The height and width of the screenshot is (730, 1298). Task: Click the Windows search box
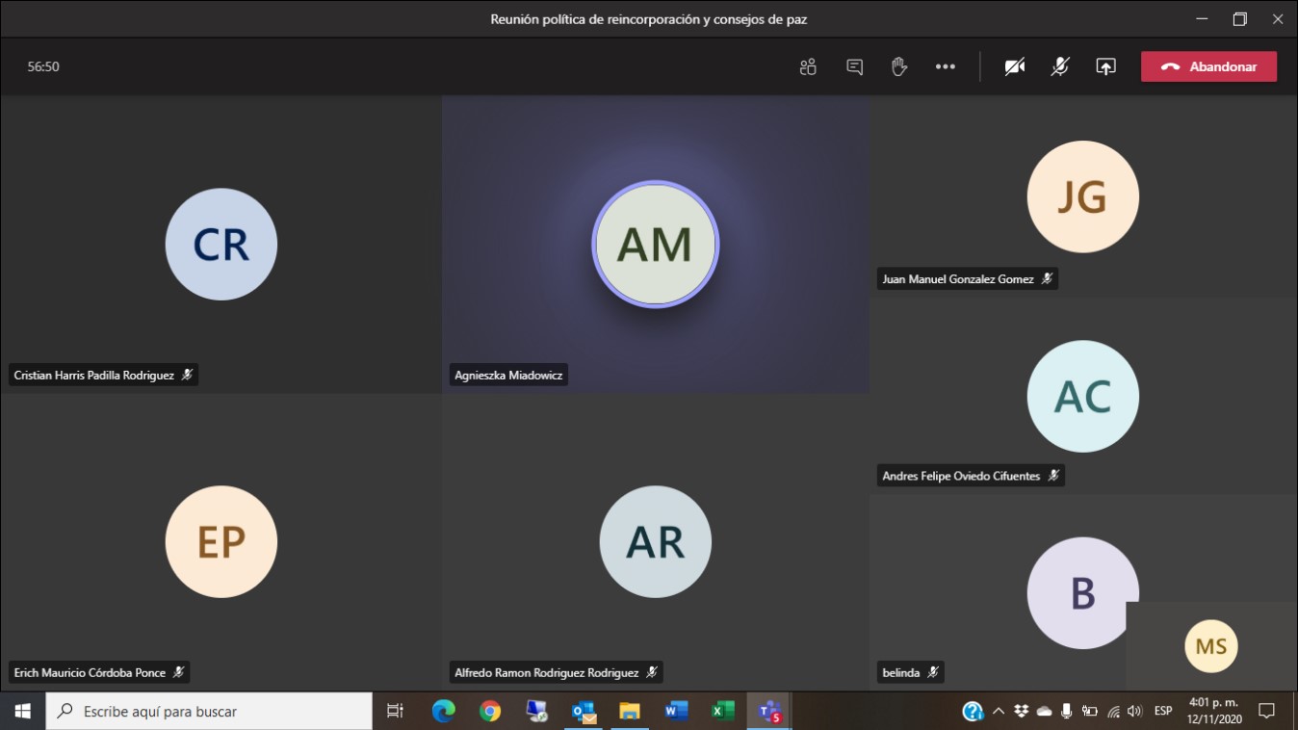click(x=209, y=711)
